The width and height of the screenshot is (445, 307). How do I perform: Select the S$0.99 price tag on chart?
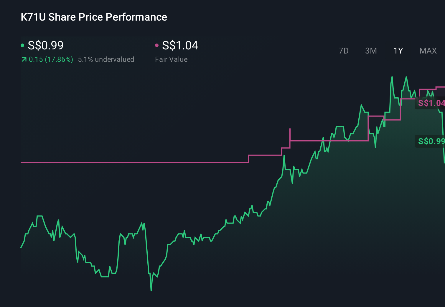431,141
